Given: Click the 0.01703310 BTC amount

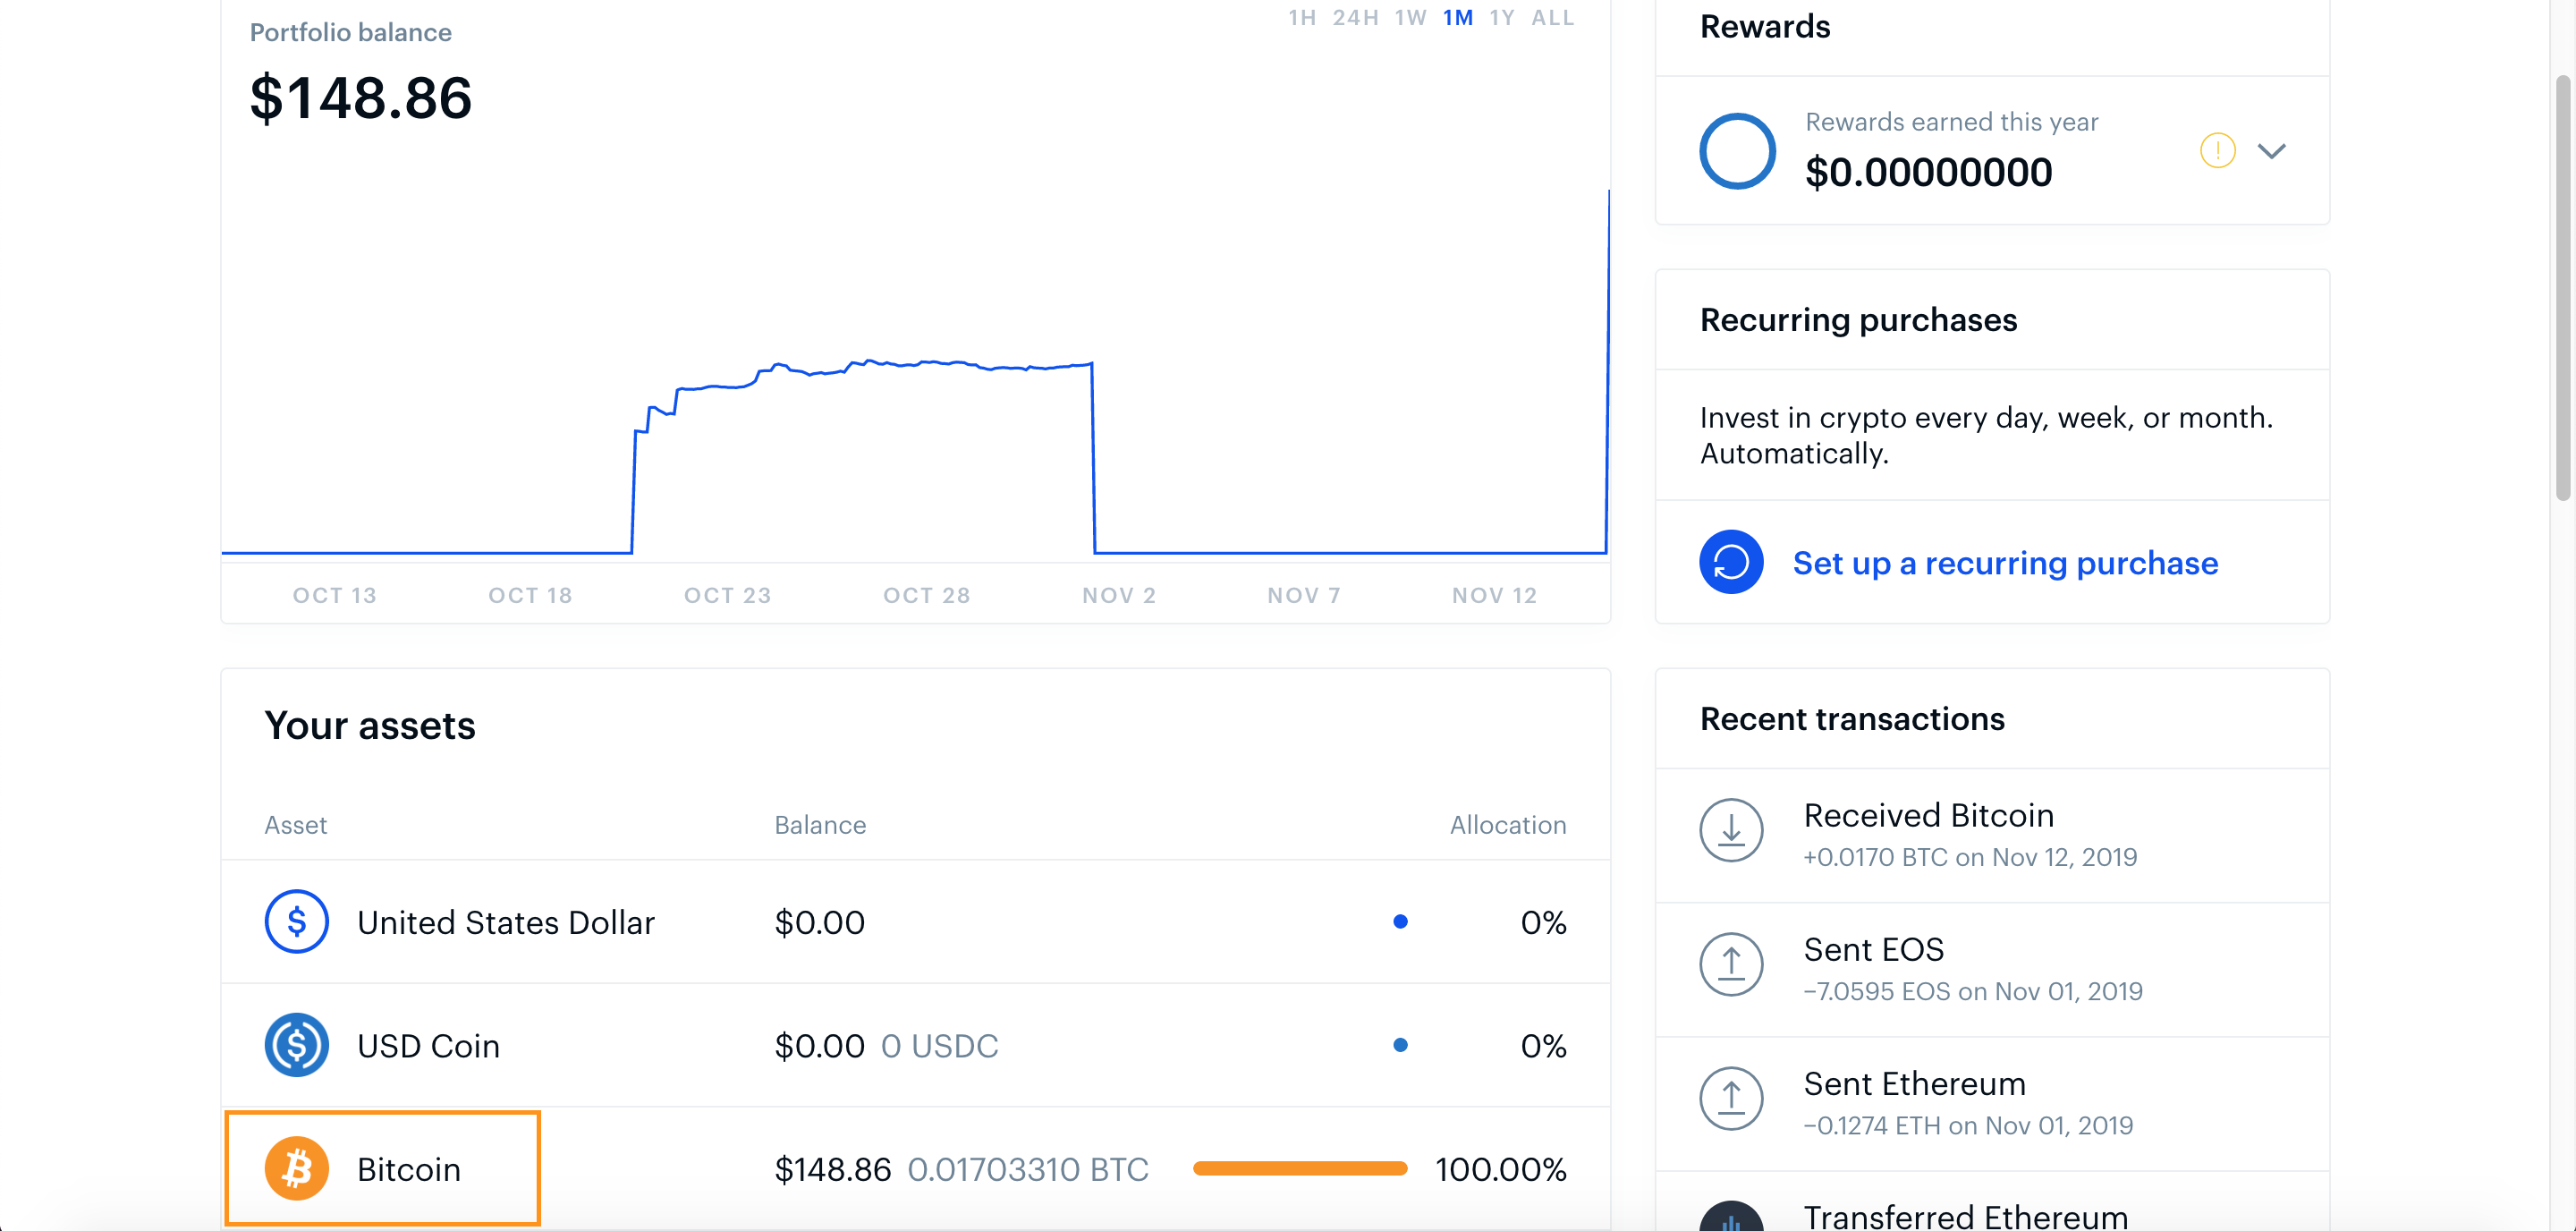Looking at the screenshot, I should pos(1028,1169).
